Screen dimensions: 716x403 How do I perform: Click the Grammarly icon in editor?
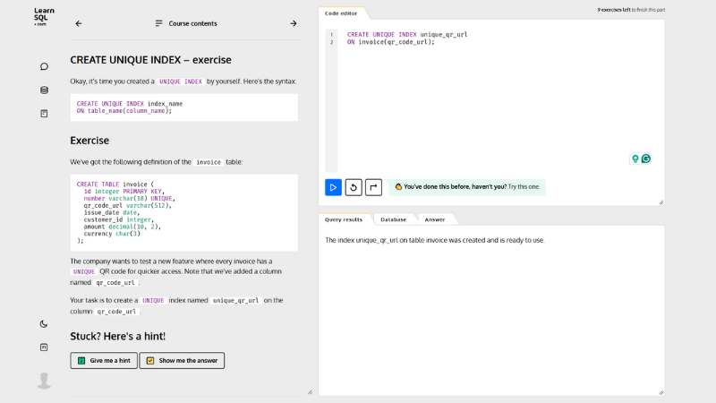tap(645, 159)
